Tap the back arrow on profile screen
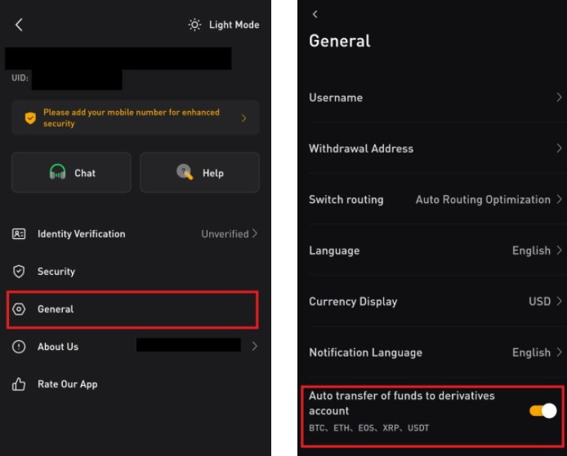This screenshot has width=567, height=456. pos(19,25)
